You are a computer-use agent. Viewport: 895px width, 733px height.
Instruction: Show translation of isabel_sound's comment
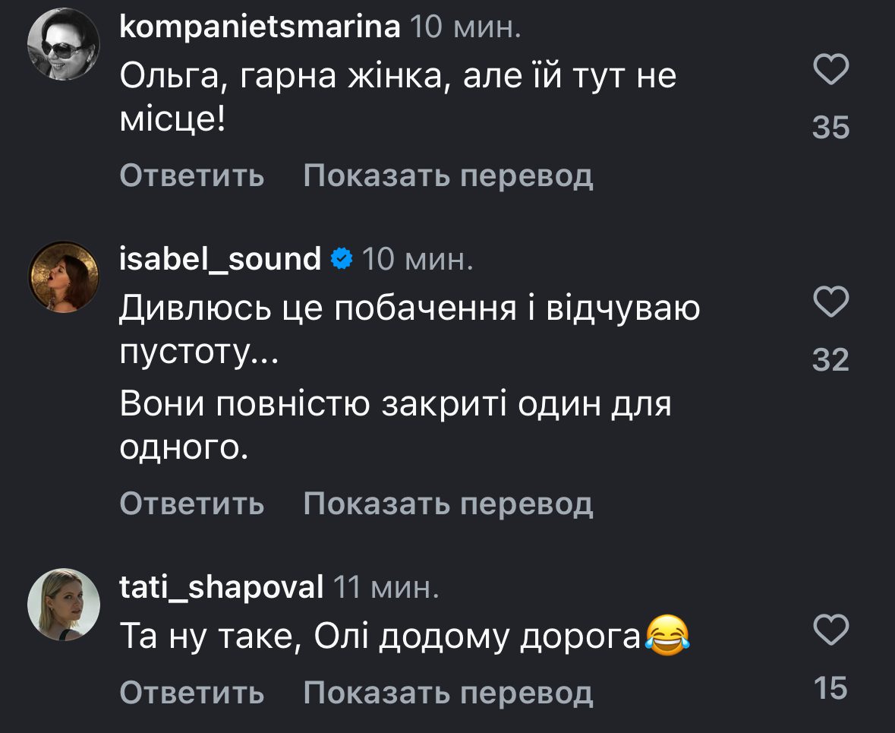pos(448,503)
